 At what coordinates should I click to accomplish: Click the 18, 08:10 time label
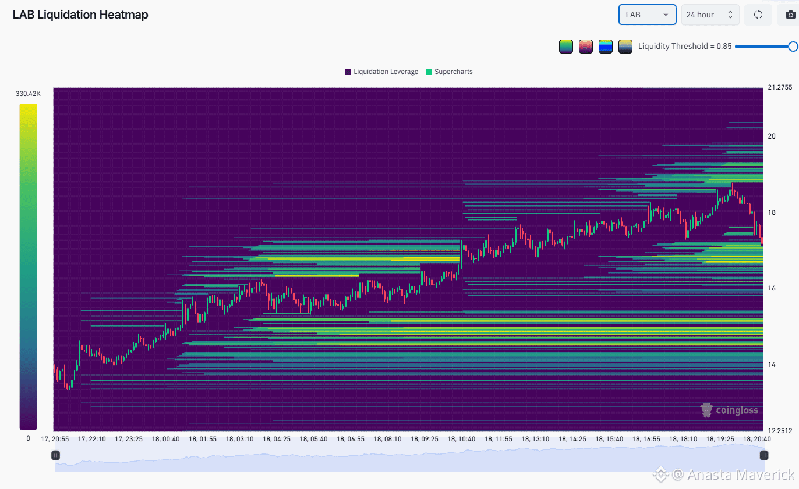pos(387,439)
